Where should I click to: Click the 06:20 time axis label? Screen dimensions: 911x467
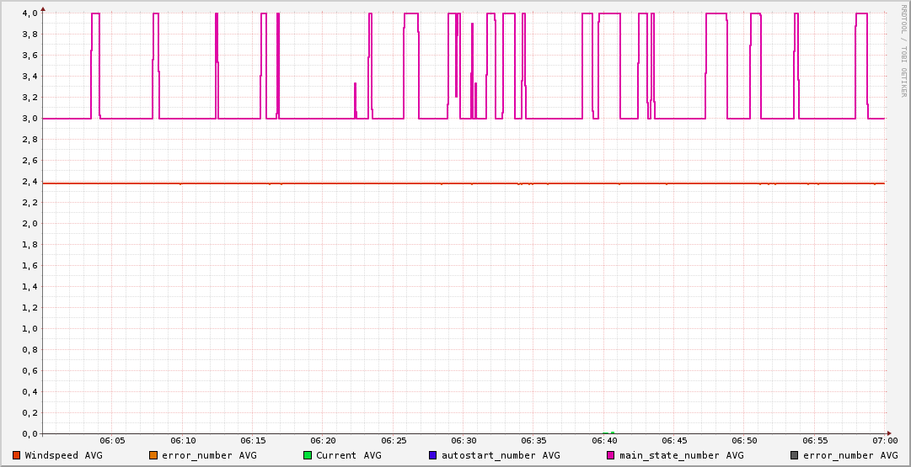pyautogui.click(x=323, y=441)
